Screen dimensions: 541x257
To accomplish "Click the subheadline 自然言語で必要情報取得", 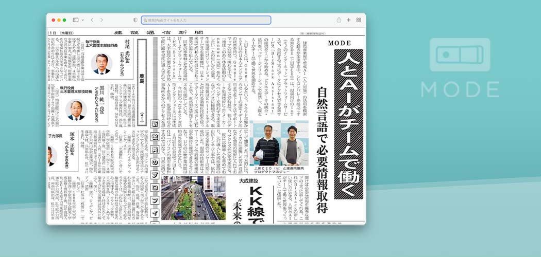I will pyautogui.click(x=322, y=139).
